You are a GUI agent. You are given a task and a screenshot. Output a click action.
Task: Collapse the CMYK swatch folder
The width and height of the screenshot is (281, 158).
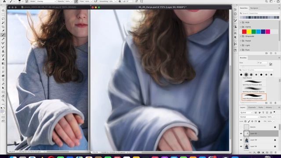coord(241,27)
